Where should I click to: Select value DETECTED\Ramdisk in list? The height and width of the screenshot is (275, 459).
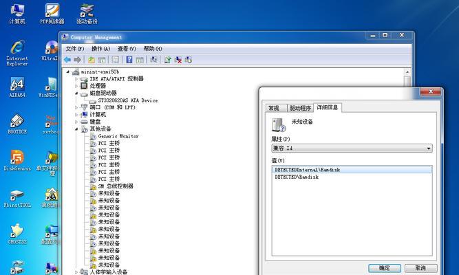point(352,177)
